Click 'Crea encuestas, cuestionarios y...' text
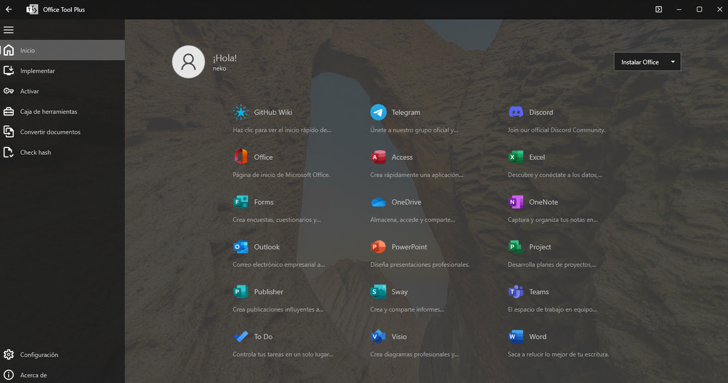The width and height of the screenshot is (728, 383). 277,220
